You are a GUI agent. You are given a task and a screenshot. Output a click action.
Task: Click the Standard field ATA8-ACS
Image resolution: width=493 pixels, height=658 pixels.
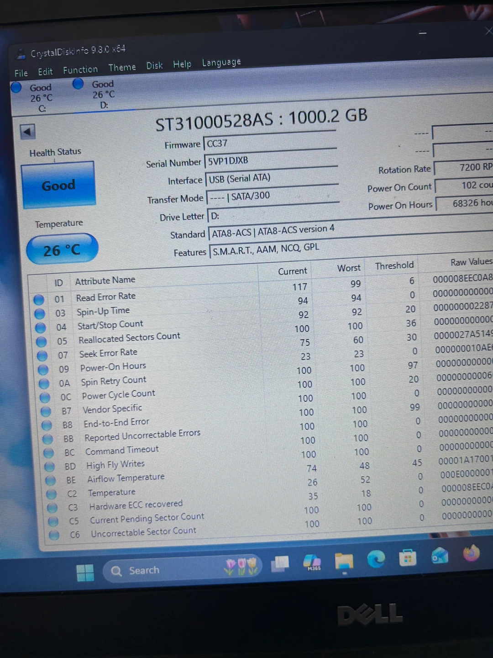coord(351,228)
